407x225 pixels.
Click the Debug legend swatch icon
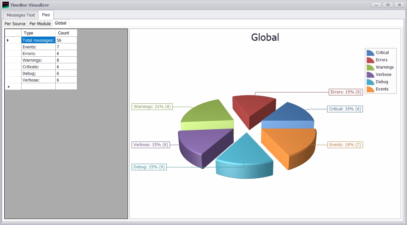coord(370,82)
